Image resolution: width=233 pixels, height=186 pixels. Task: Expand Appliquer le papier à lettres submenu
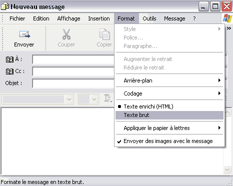[169, 128]
